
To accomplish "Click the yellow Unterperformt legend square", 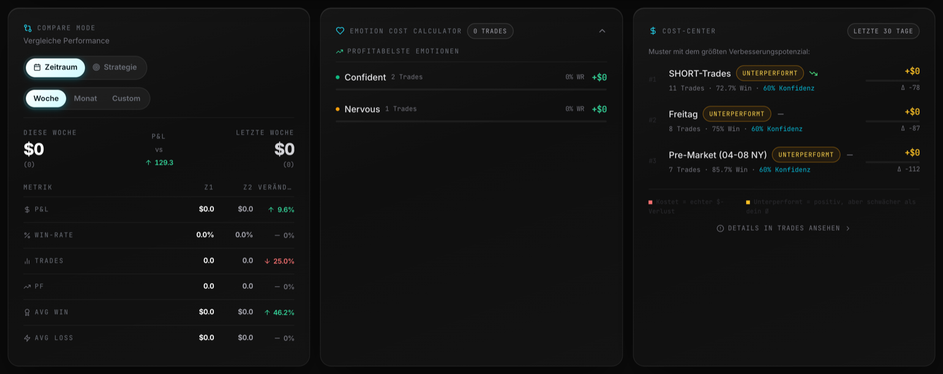I will 748,202.
